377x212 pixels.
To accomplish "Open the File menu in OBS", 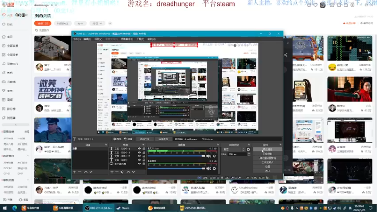I will [x=77, y=39].
